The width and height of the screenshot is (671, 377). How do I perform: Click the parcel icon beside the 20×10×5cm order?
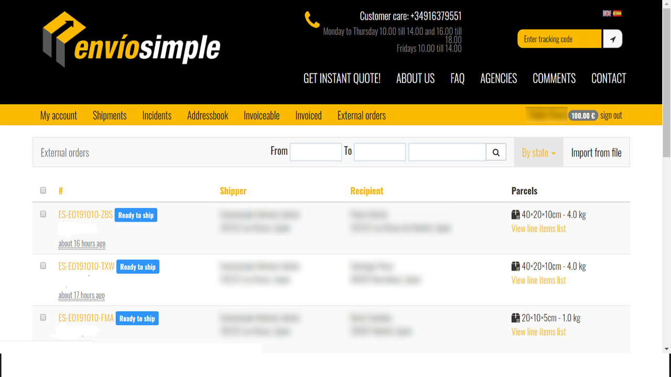pyautogui.click(x=516, y=318)
